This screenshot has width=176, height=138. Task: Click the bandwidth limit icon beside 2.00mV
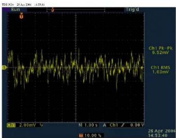tap(41, 125)
